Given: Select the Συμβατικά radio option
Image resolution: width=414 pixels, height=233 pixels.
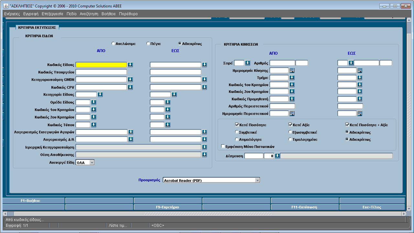Looking at the screenshot, I should [237, 132].
